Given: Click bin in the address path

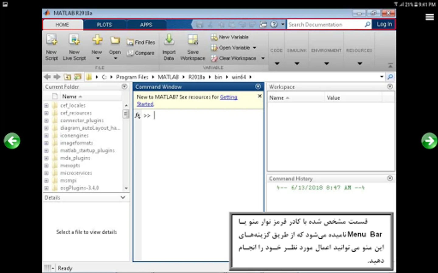Looking at the screenshot, I should coord(218,77).
